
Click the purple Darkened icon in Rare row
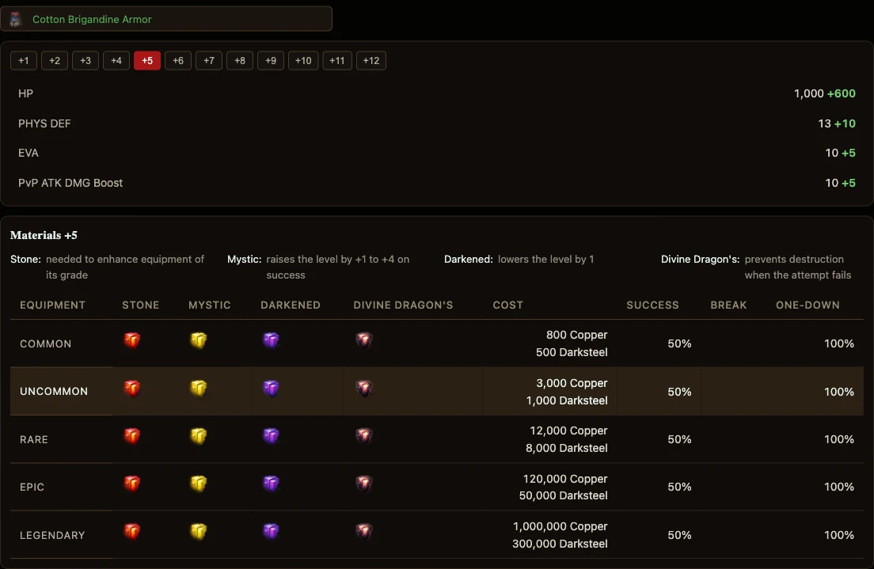coord(271,435)
